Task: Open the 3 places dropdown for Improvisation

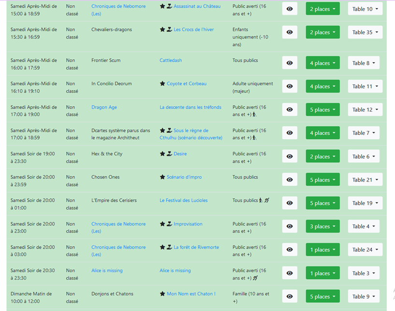Action: pos(322,226)
